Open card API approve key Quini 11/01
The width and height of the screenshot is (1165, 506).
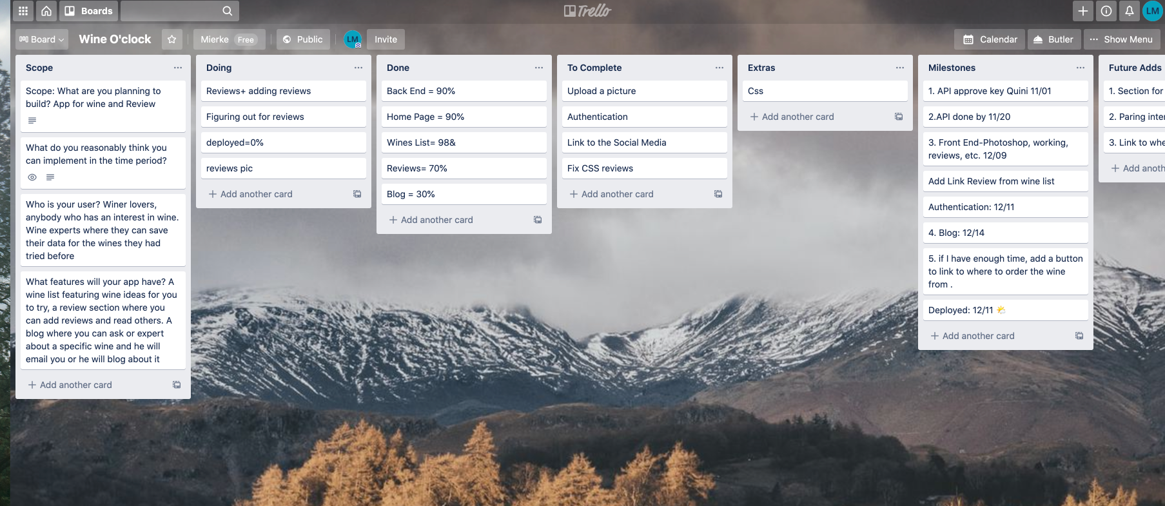coord(1006,91)
